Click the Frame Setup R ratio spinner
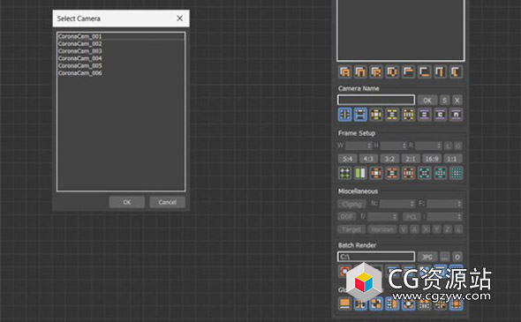Viewport: 521px width, 322px height. [428, 146]
